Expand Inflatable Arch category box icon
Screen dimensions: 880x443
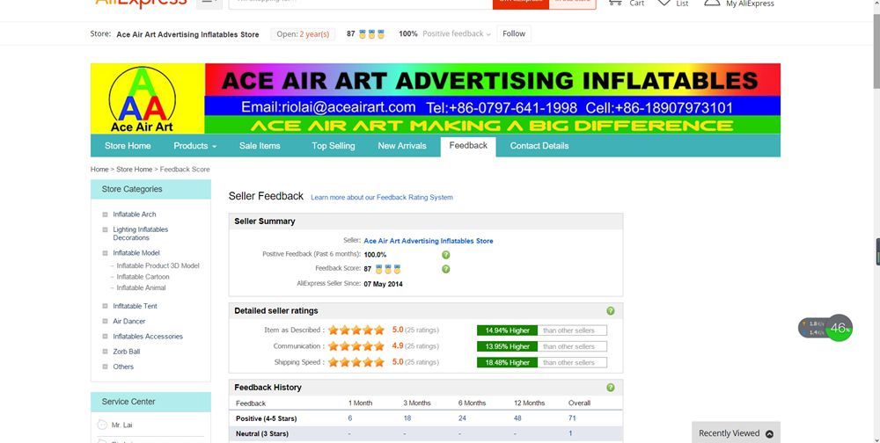(105, 214)
